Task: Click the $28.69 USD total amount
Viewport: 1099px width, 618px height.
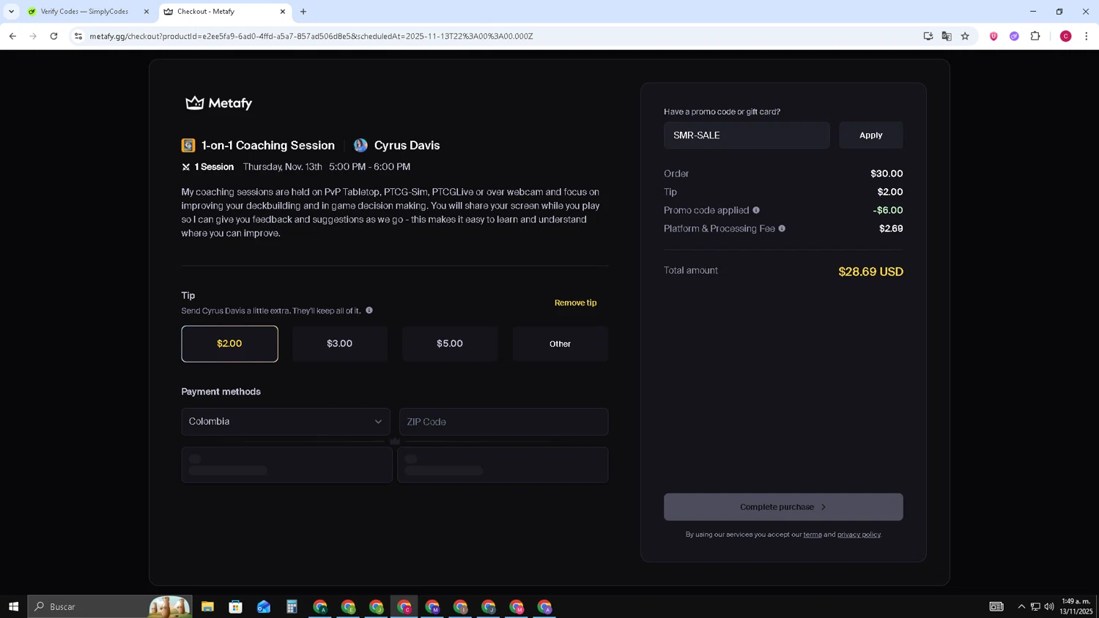Action: (x=870, y=272)
